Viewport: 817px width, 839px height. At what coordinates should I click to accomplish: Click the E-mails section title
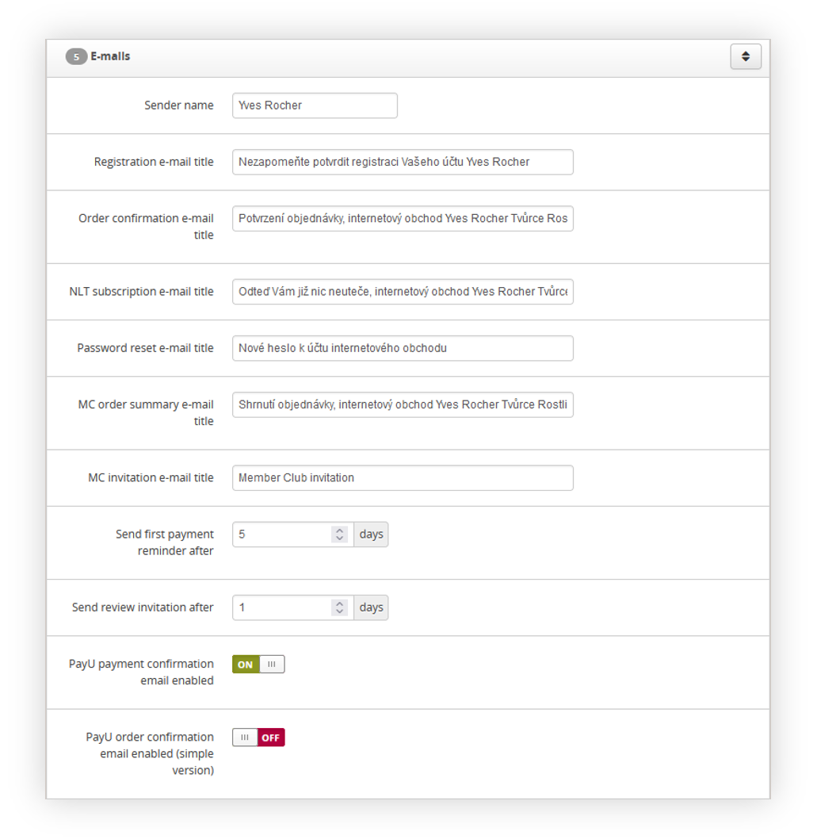click(x=110, y=56)
